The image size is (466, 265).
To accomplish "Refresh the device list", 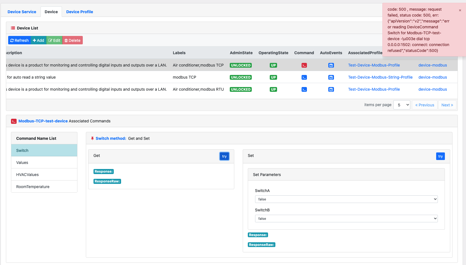I will click(x=19, y=40).
